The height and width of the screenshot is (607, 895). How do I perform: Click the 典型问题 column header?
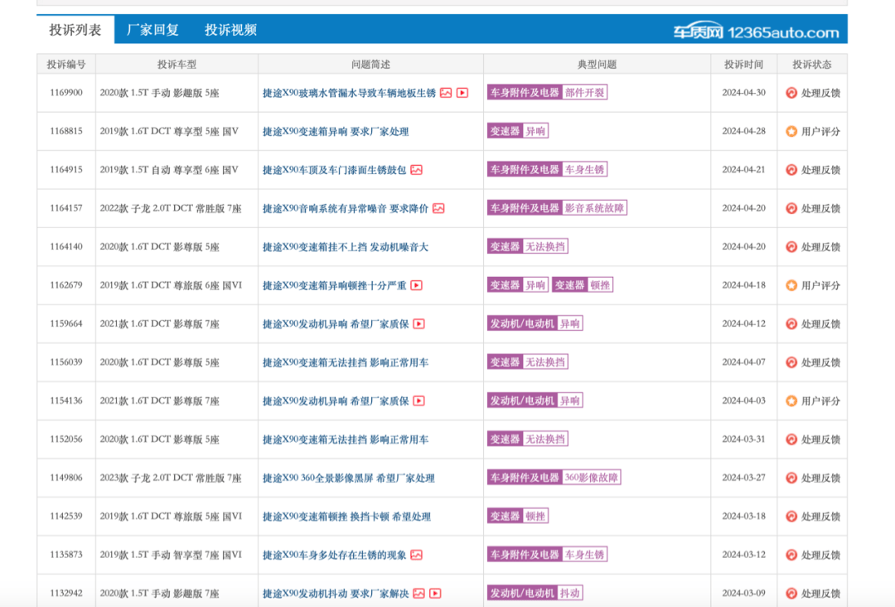[x=597, y=65]
